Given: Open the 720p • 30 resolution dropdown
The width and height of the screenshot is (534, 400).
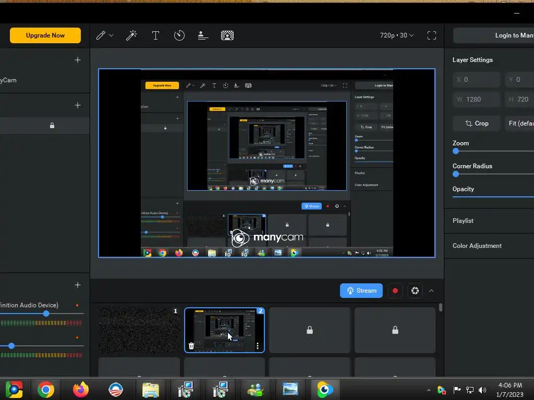Looking at the screenshot, I should 397,35.
